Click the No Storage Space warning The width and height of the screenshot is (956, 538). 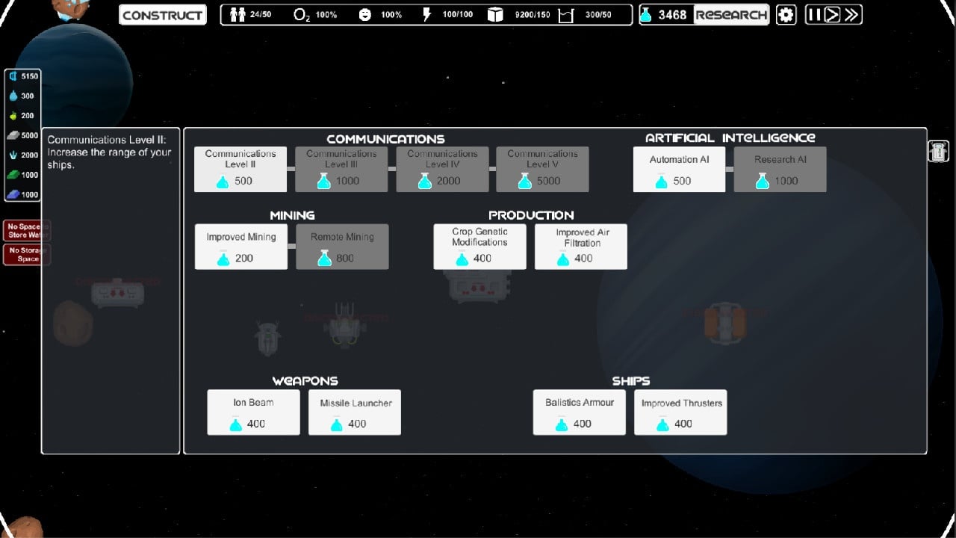(x=27, y=255)
